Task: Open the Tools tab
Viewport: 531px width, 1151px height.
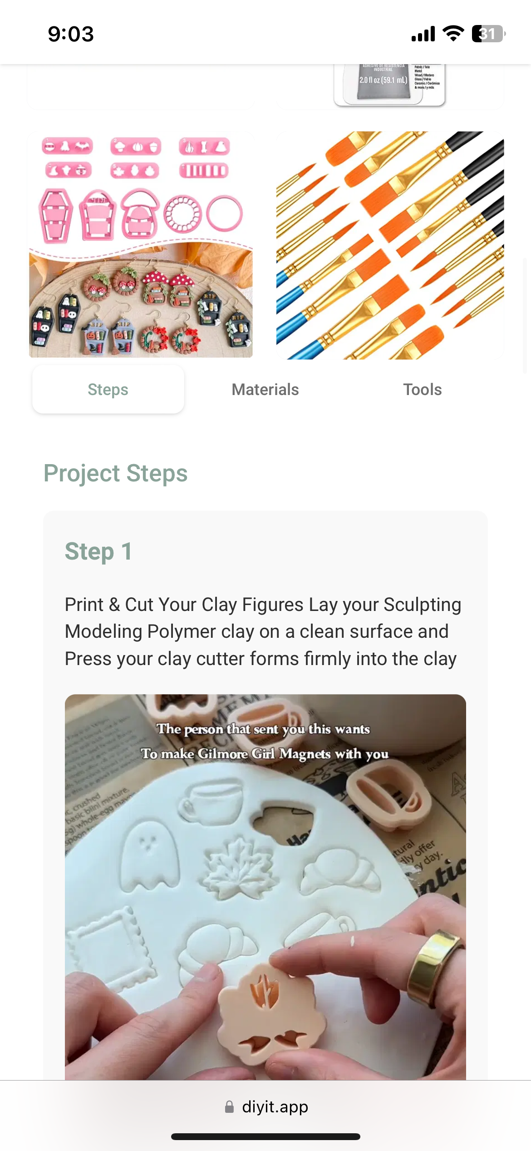Action: tap(422, 390)
